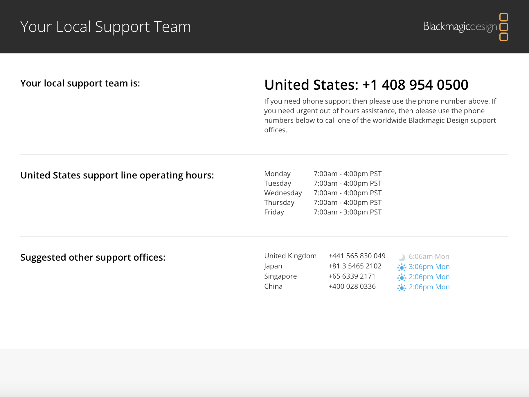The height and width of the screenshot is (397, 529).
Task: Click Japan phone number +81 3 5465 2102
Action: tap(355, 266)
